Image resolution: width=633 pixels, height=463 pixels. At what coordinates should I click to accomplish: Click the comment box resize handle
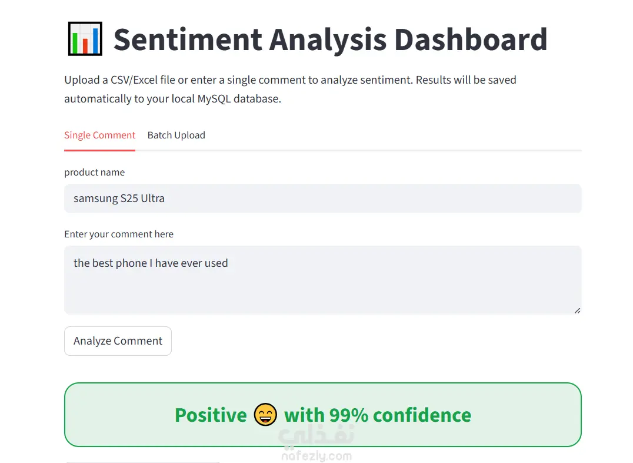tap(577, 310)
